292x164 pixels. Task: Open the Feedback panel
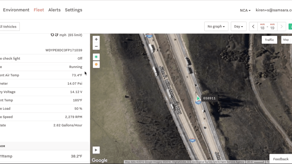click(x=281, y=159)
